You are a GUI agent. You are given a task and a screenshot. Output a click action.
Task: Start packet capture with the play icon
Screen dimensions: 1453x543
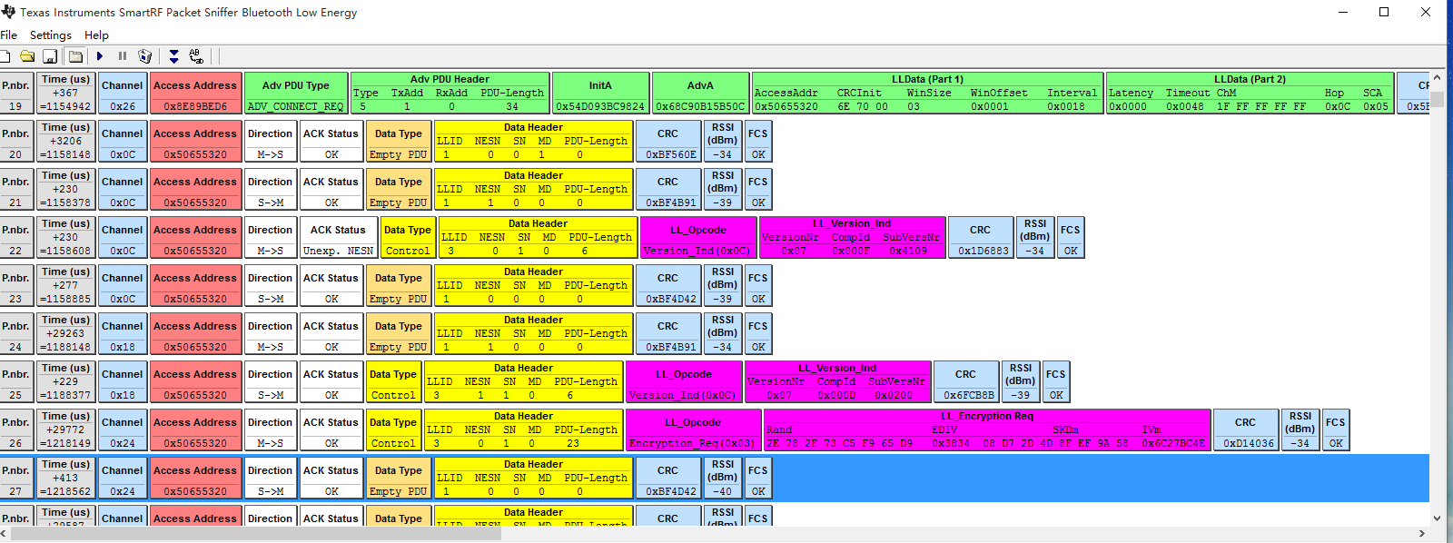100,56
